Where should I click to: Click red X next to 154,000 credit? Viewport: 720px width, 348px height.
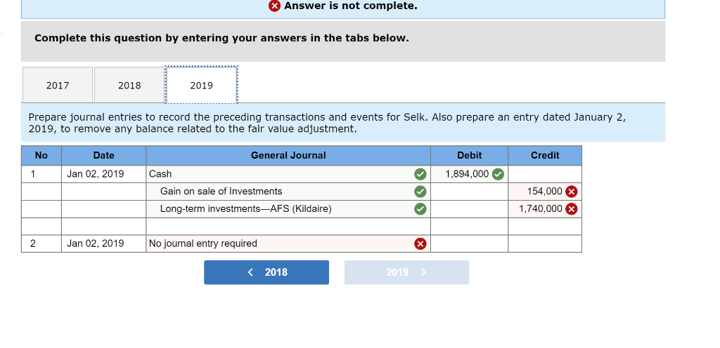coord(572,192)
